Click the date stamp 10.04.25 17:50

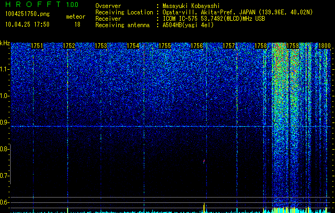tap(27, 24)
